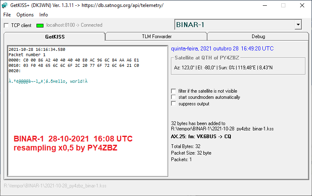The height and width of the screenshot is (196, 312).
Task: Click the Az/El satellite position readout
Action: coord(223,68)
